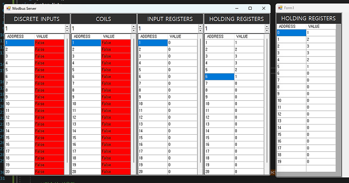349x183 pixels.
Task: Click value 2 at Form1 address 4
Action: pyautogui.click(x=321, y=60)
